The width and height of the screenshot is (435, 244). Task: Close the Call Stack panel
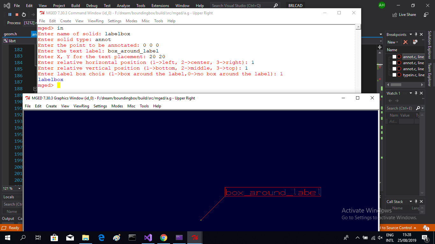point(421,201)
